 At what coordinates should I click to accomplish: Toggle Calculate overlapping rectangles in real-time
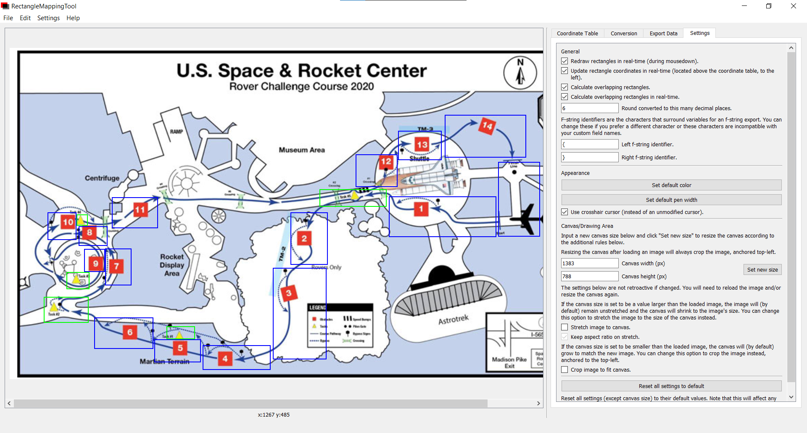(564, 97)
